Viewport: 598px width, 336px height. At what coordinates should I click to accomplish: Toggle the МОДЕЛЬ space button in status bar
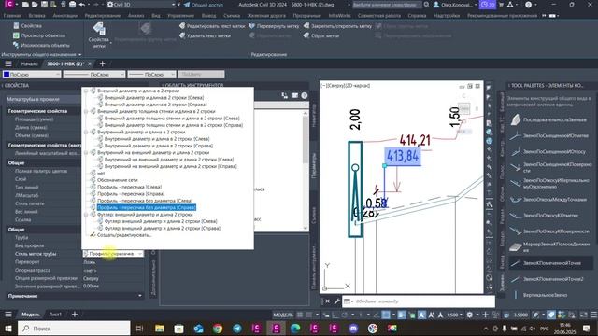283,315
